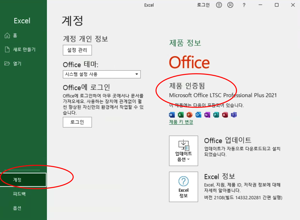Click the 설정 관리 button
The height and width of the screenshot is (220, 300).
pyautogui.click(x=77, y=50)
